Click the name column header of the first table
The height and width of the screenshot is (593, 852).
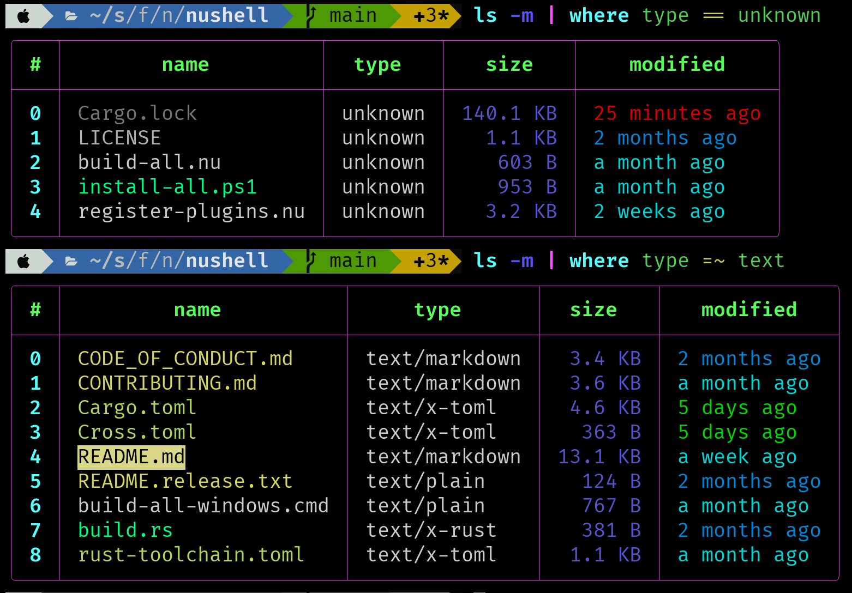[185, 64]
